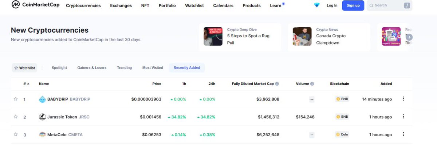
Task: Open the Products menu
Action: tap(252, 5)
